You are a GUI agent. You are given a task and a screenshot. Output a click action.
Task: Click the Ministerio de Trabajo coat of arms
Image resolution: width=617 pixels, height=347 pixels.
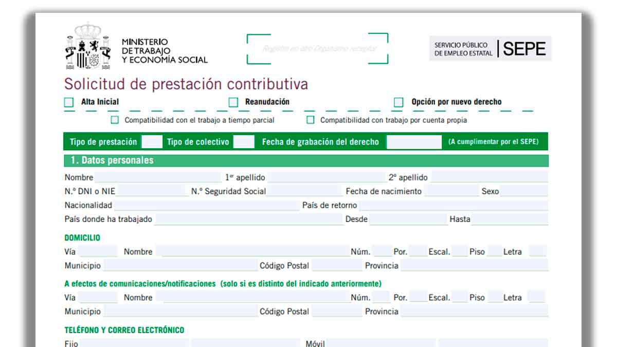pos(88,47)
